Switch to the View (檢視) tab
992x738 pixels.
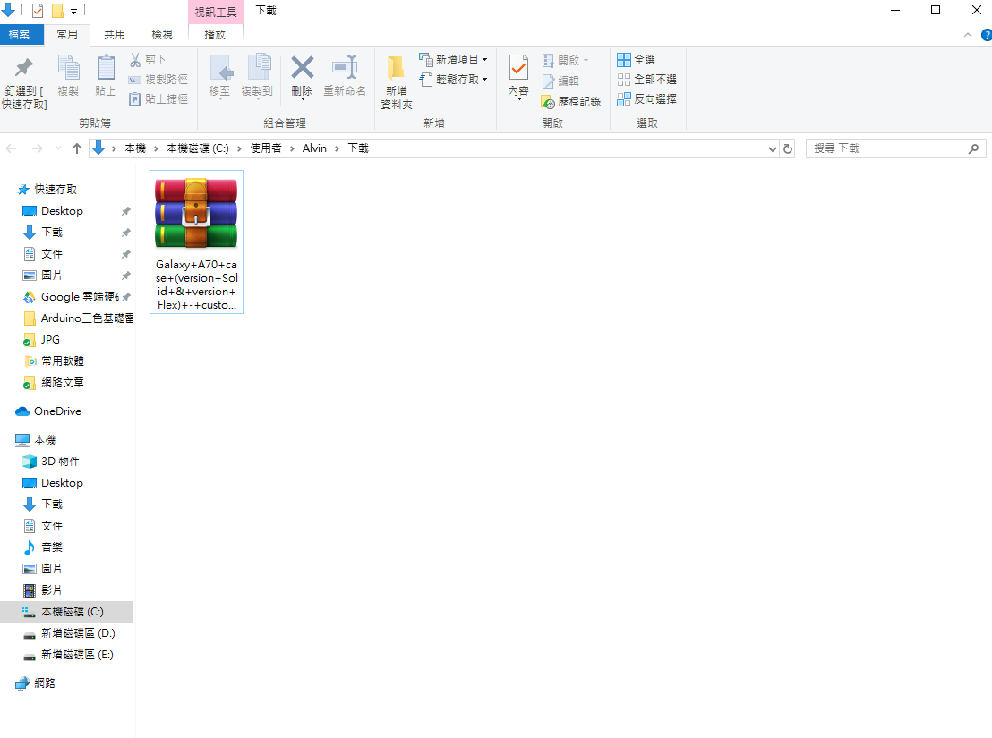(162, 35)
